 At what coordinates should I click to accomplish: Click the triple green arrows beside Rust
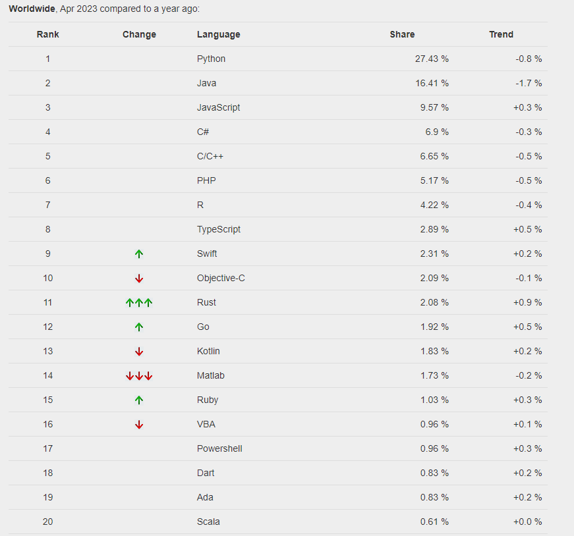coord(139,303)
